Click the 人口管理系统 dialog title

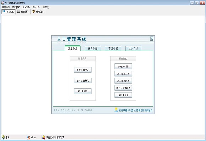(x=72, y=39)
